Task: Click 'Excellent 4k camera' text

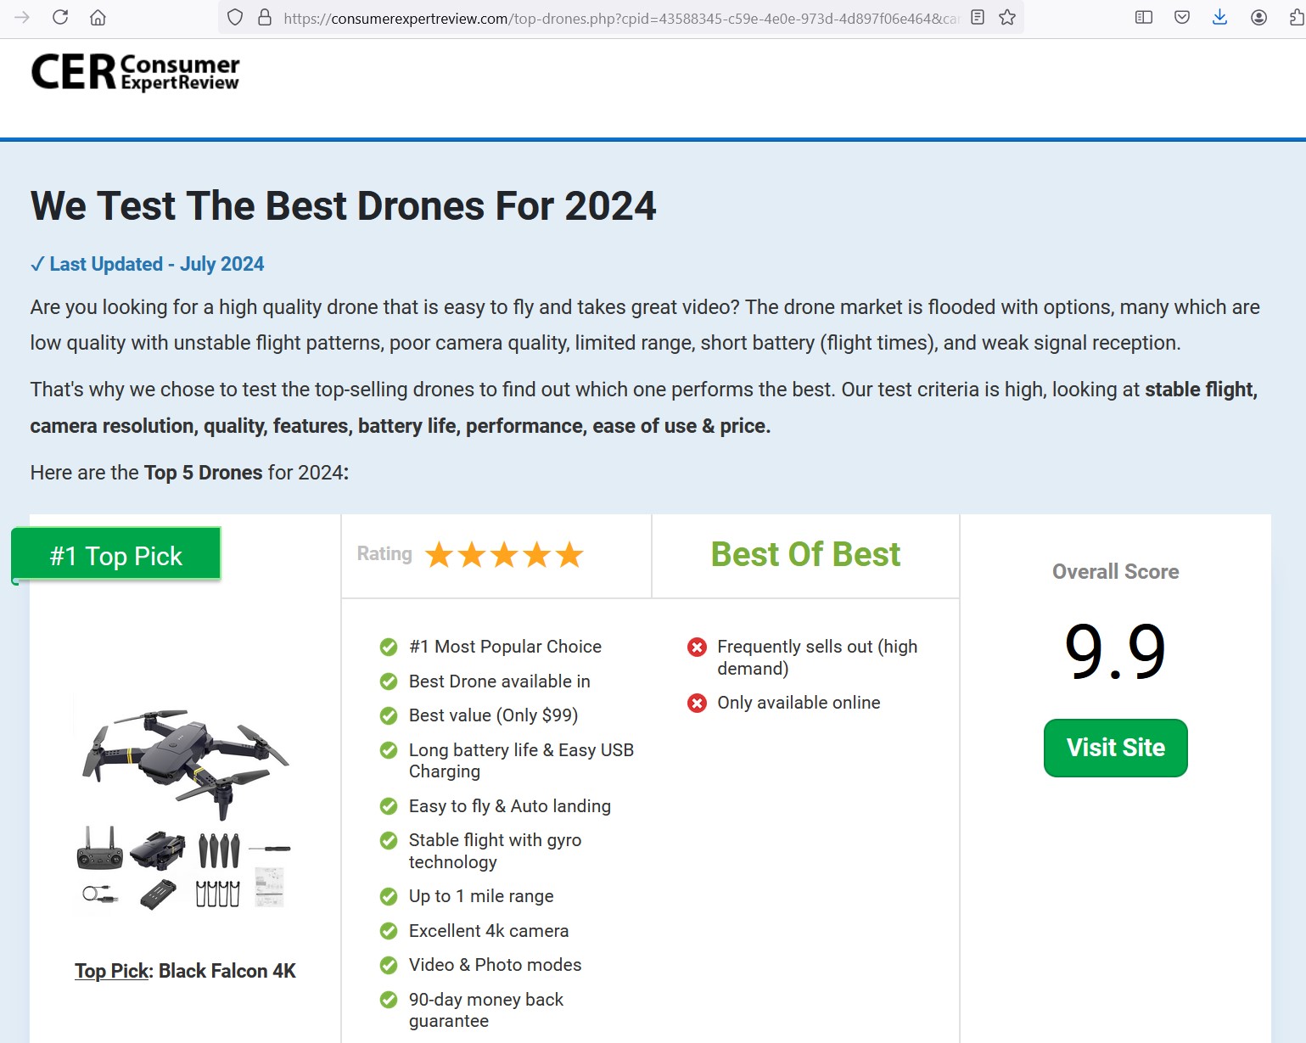Action: [x=489, y=931]
